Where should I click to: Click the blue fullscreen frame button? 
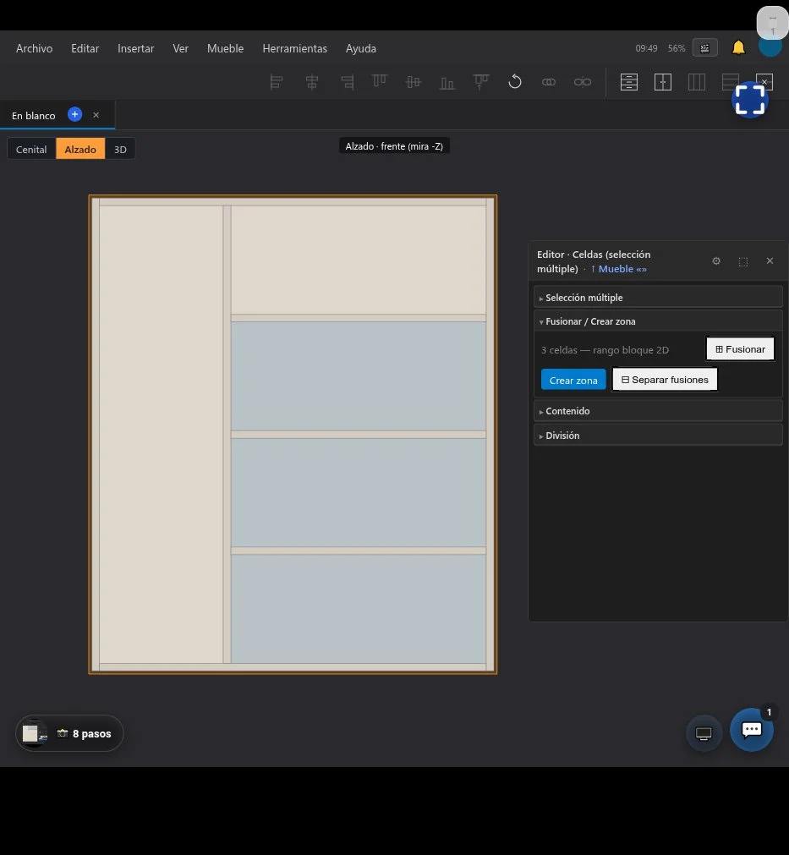click(750, 101)
